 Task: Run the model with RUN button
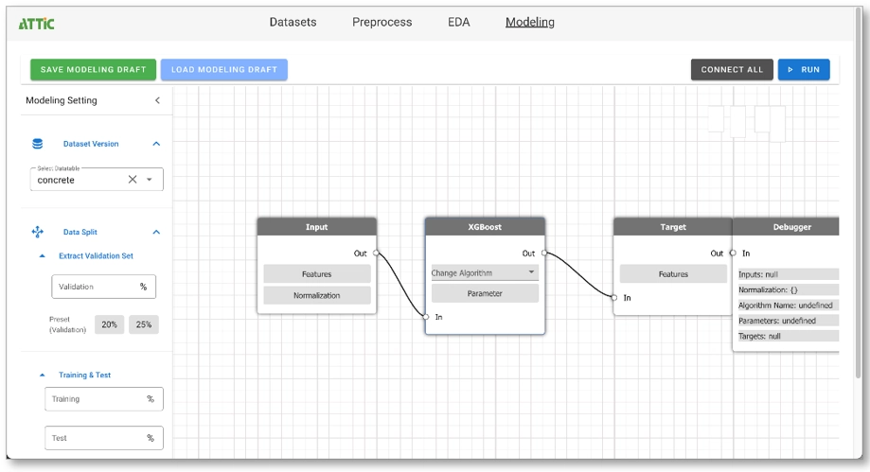coord(804,69)
